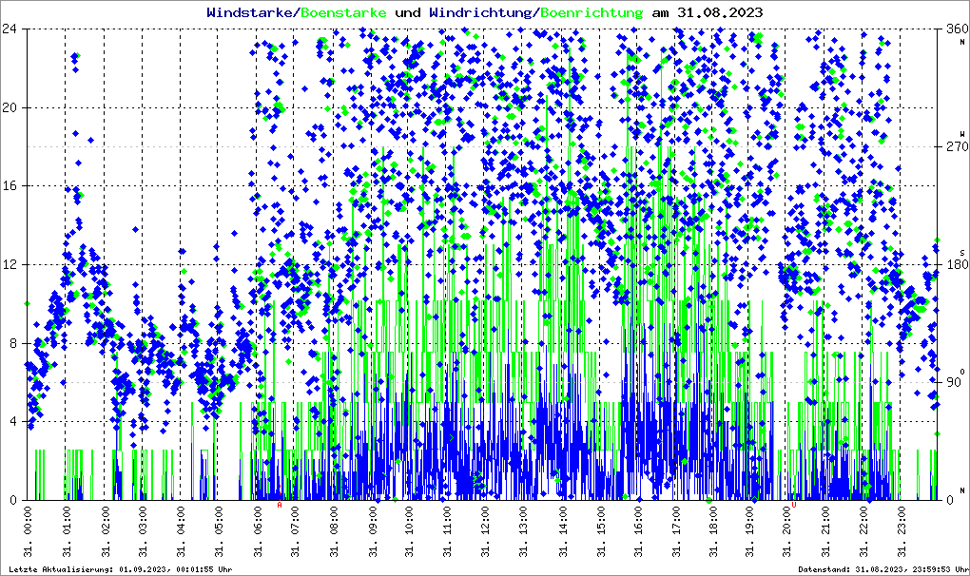Click the '270' direction-degree label
This screenshot has height=576, width=970.
[957, 146]
